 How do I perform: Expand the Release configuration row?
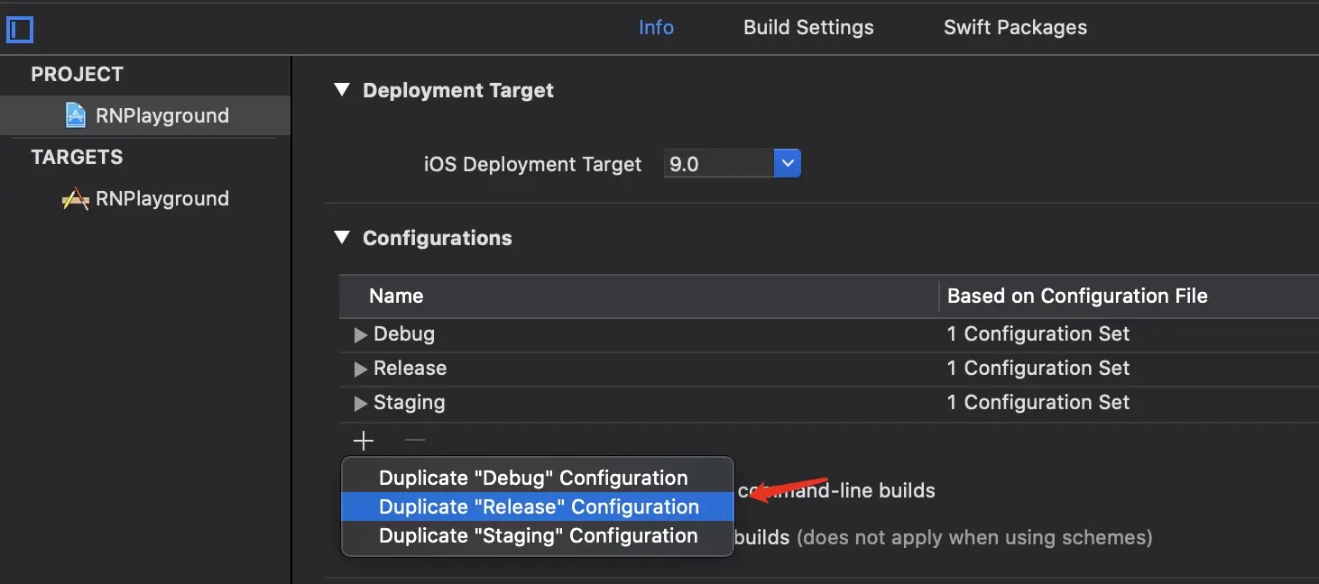360,368
